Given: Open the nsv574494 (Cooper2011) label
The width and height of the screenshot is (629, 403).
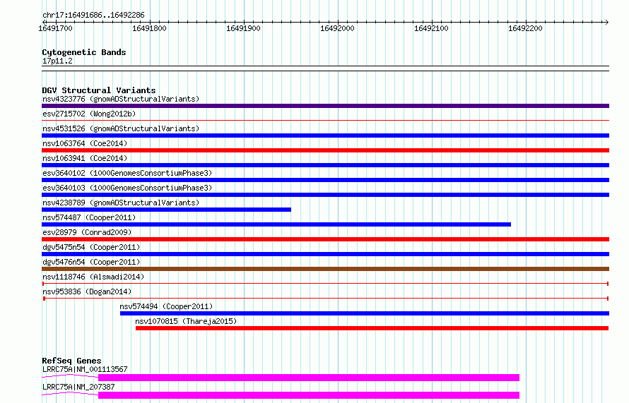Looking at the screenshot, I should 166,306.
